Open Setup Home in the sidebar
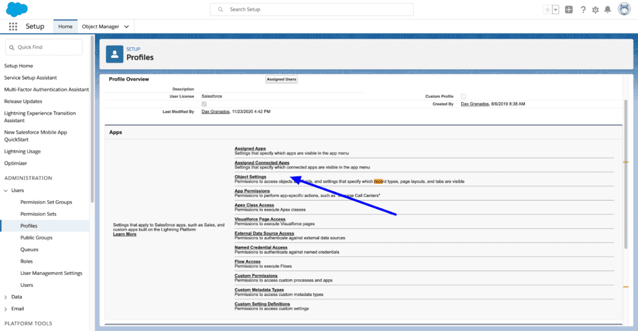 [19, 66]
